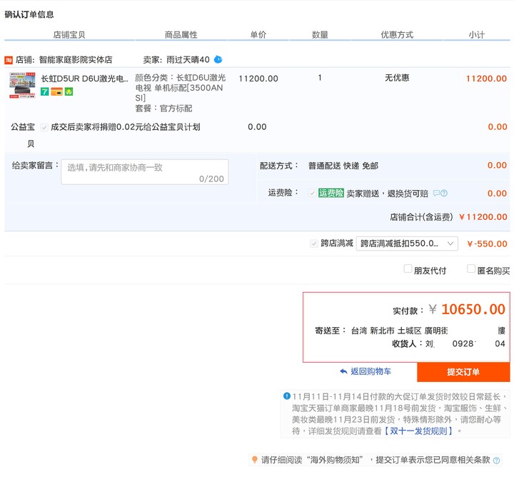
Task: Open product title 长虹D5UR D6U激光电
Action: [x=84, y=79]
